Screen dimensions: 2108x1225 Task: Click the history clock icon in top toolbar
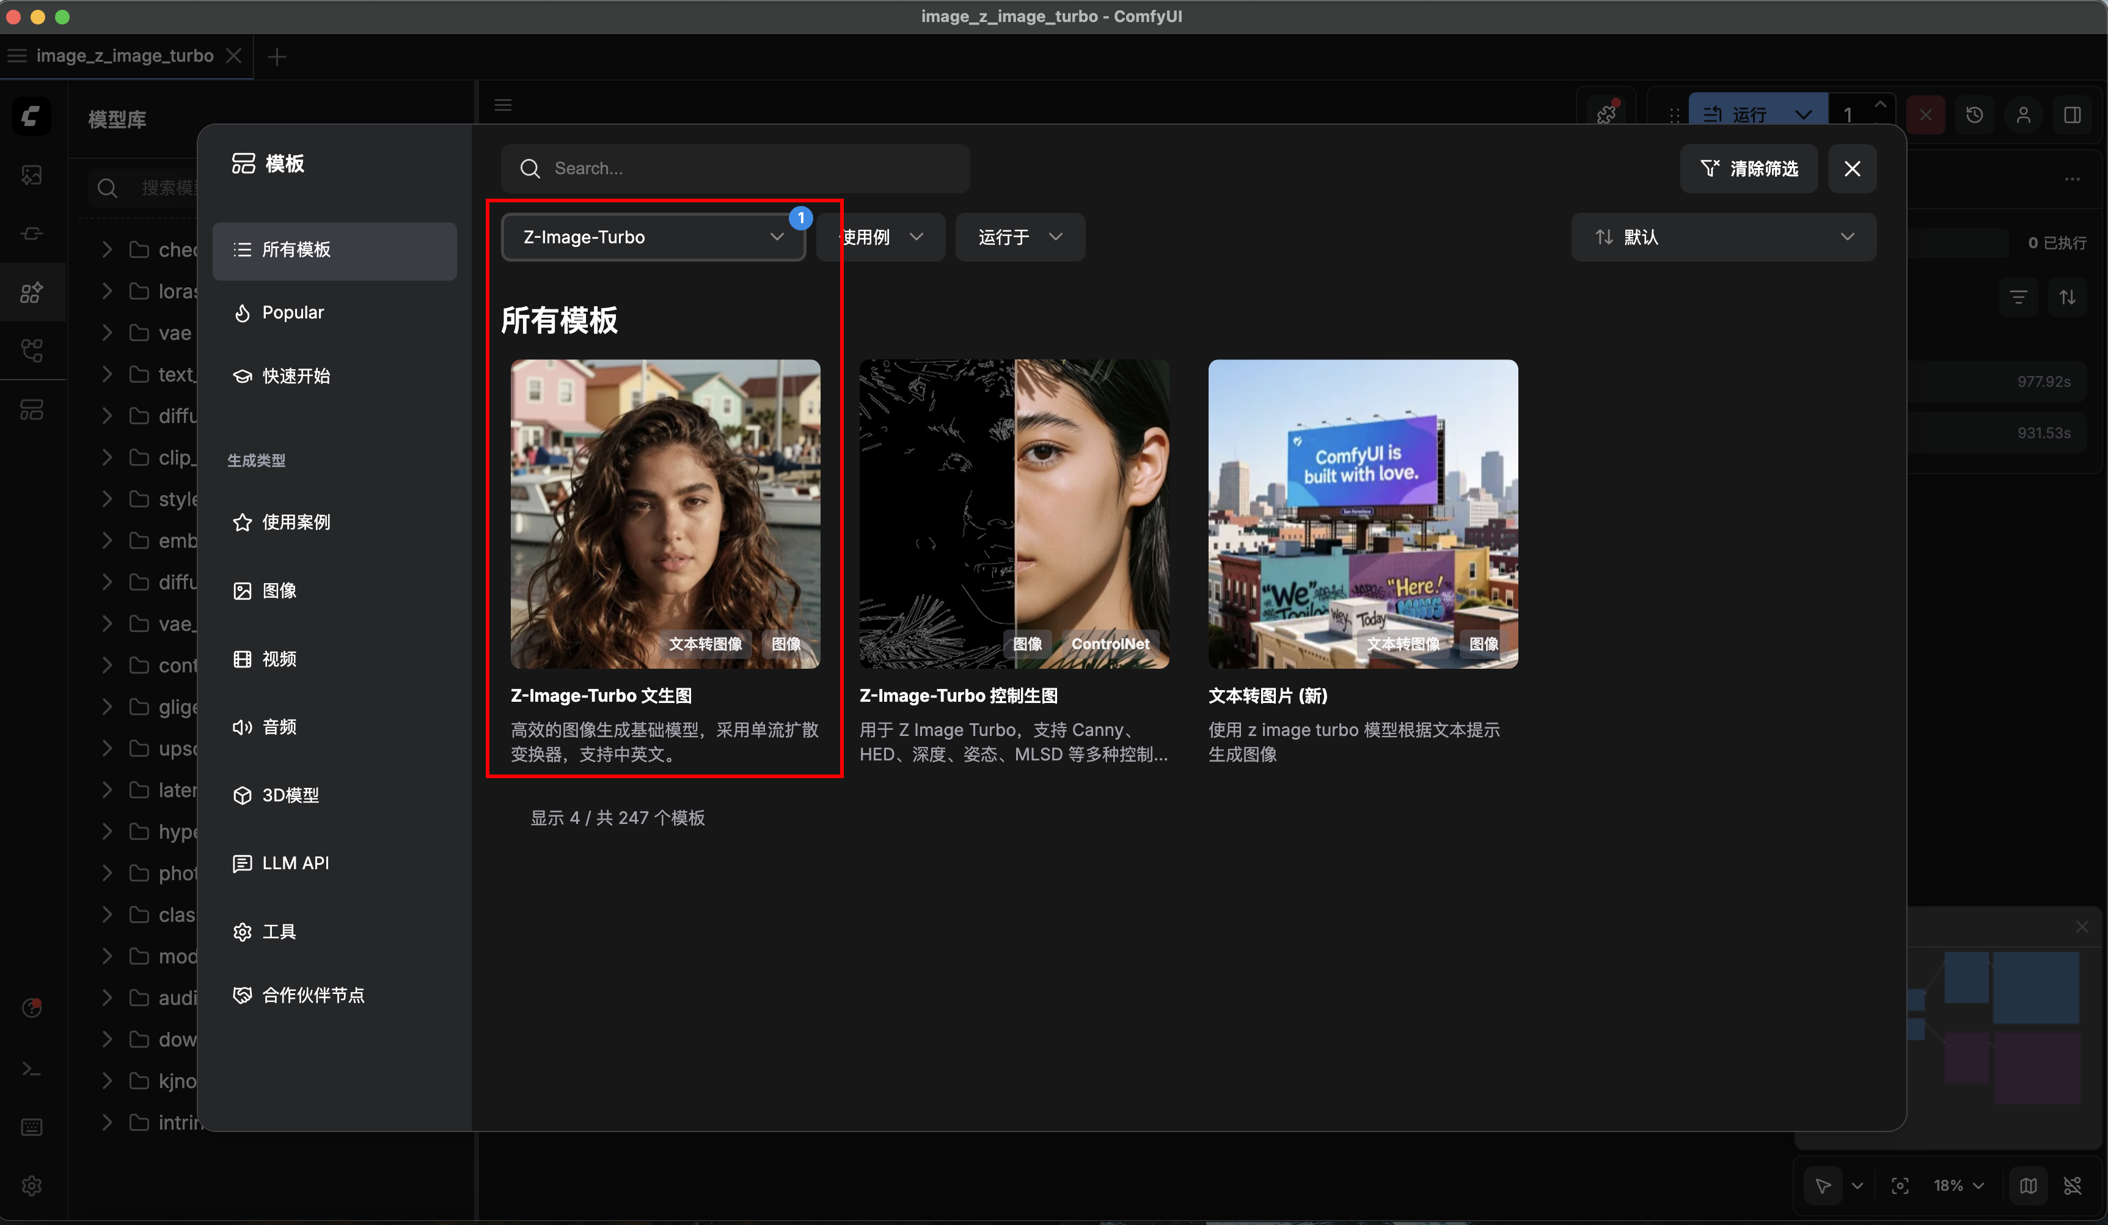pyautogui.click(x=1974, y=116)
